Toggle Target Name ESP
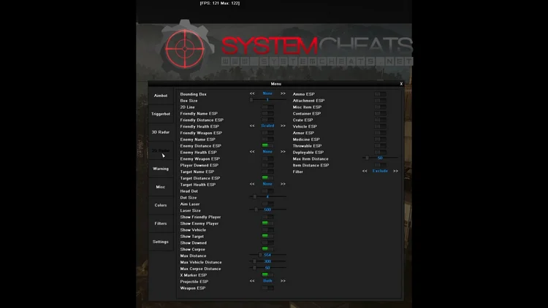Image resolution: width=548 pixels, height=308 pixels. (267, 172)
